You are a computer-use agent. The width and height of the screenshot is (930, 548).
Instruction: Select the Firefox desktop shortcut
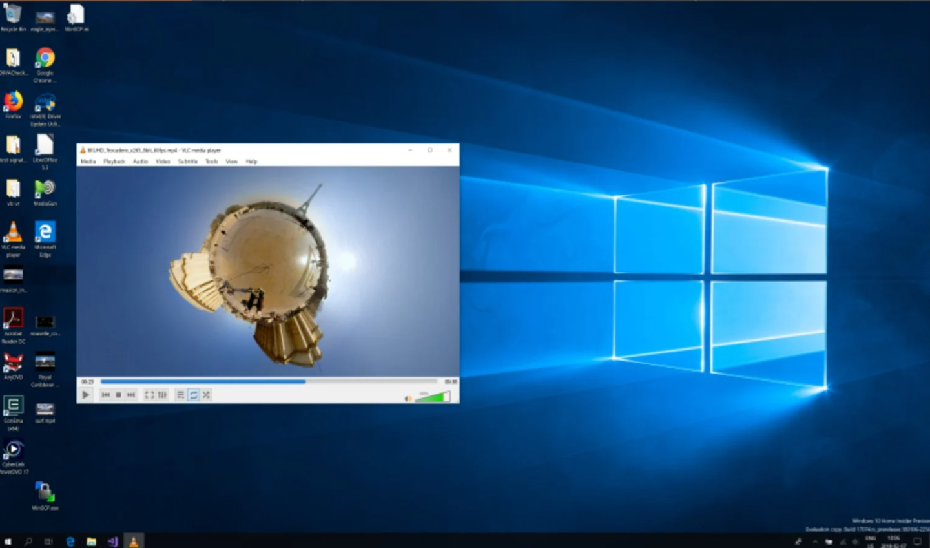[13, 105]
